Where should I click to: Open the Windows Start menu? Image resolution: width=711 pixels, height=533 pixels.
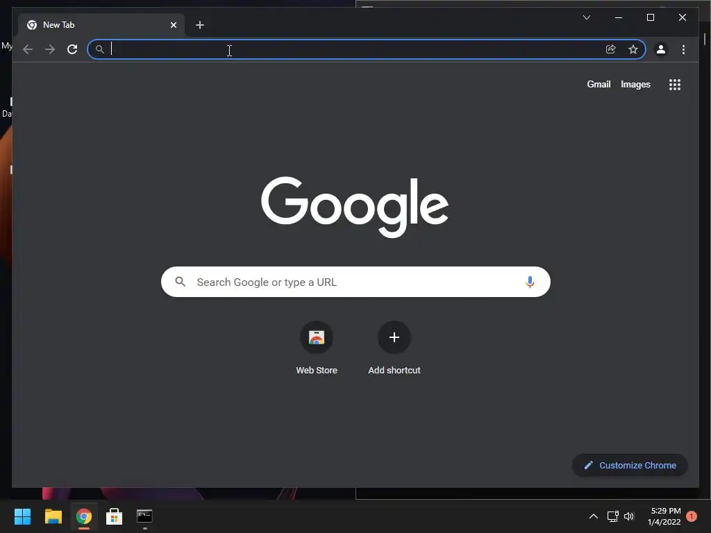(22, 516)
